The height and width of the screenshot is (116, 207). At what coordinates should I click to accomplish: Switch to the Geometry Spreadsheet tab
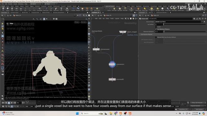[58, 13]
